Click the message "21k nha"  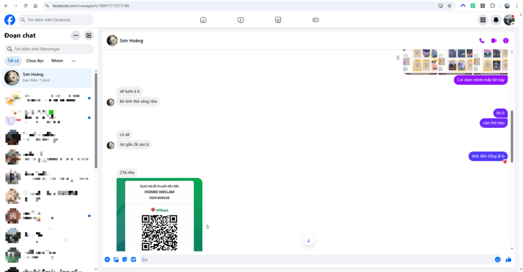pyautogui.click(x=127, y=172)
